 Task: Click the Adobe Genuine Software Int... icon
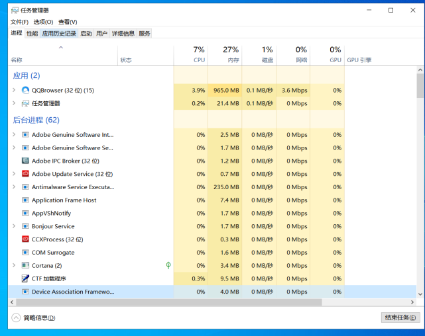25,135
